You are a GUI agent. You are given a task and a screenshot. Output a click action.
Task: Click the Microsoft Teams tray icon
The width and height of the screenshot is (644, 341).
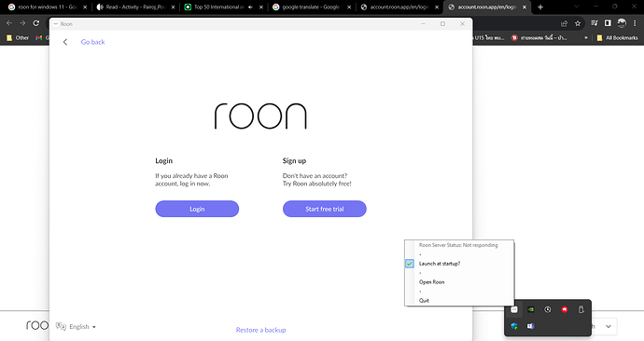[531, 326]
